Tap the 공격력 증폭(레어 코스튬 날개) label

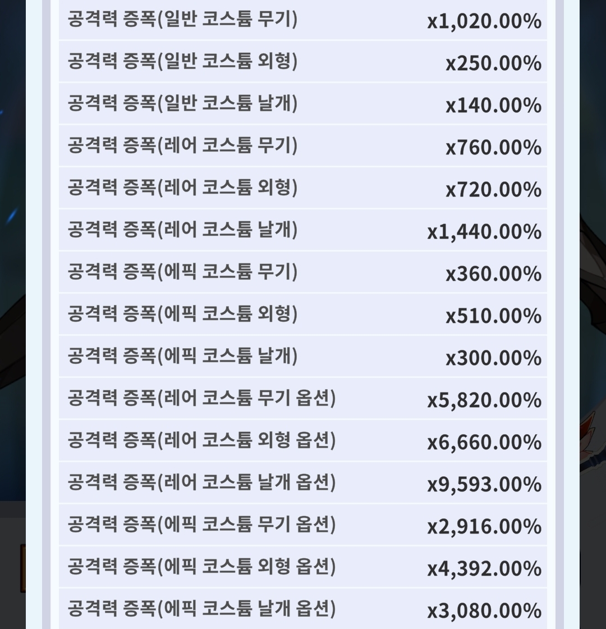pos(182,230)
